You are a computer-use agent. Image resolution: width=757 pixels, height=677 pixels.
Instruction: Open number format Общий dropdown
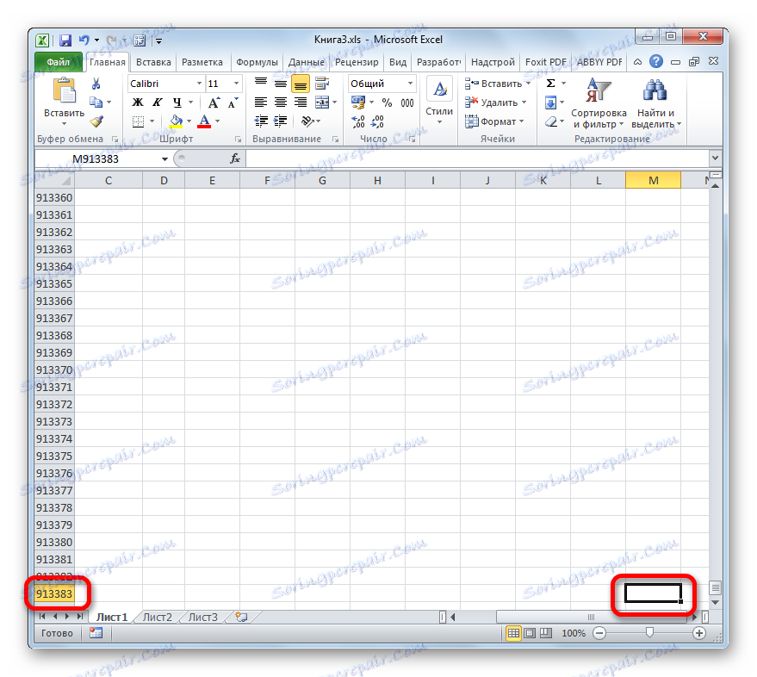pos(410,84)
